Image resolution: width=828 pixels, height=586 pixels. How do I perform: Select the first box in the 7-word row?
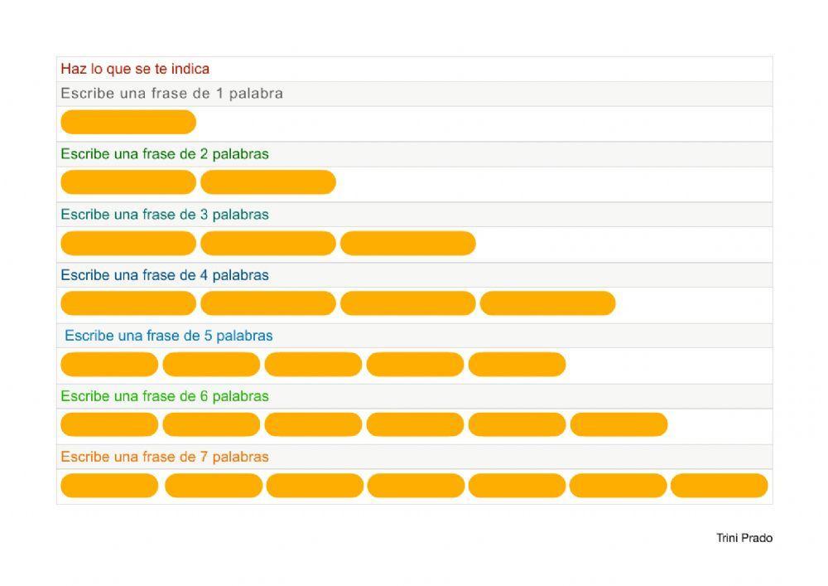pos(109,485)
